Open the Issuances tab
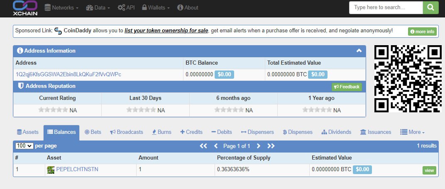Screen dimensions: 445x189 point(375,132)
